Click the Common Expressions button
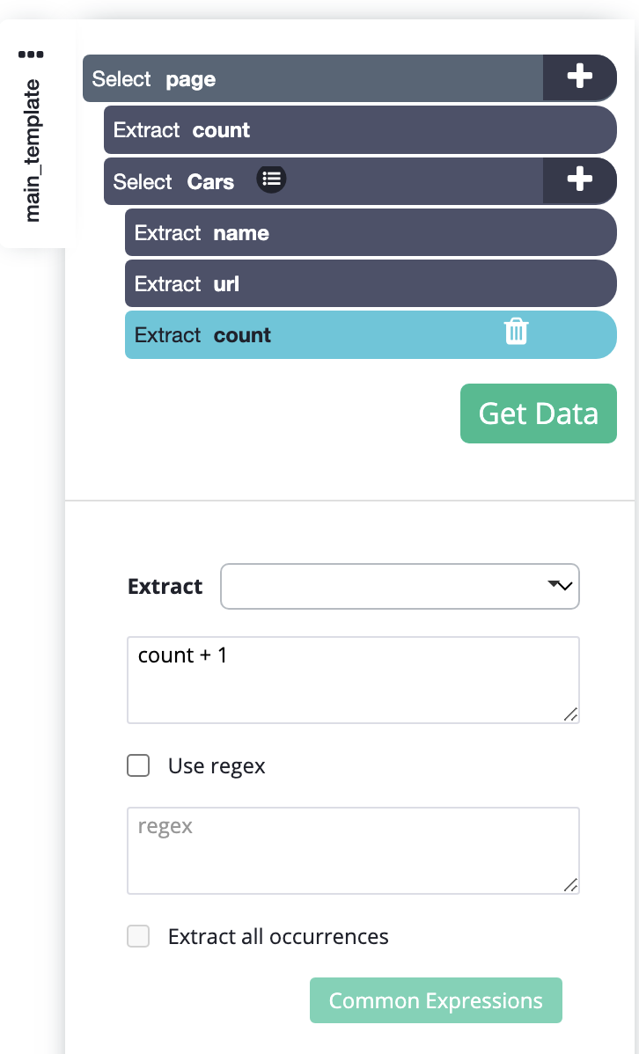The width and height of the screenshot is (639, 1054). 436,1000
